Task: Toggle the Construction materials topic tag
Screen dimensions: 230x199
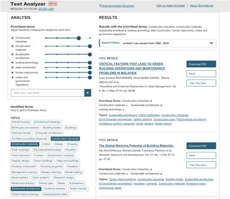Action: pyautogui.click(x=25, y=144)
